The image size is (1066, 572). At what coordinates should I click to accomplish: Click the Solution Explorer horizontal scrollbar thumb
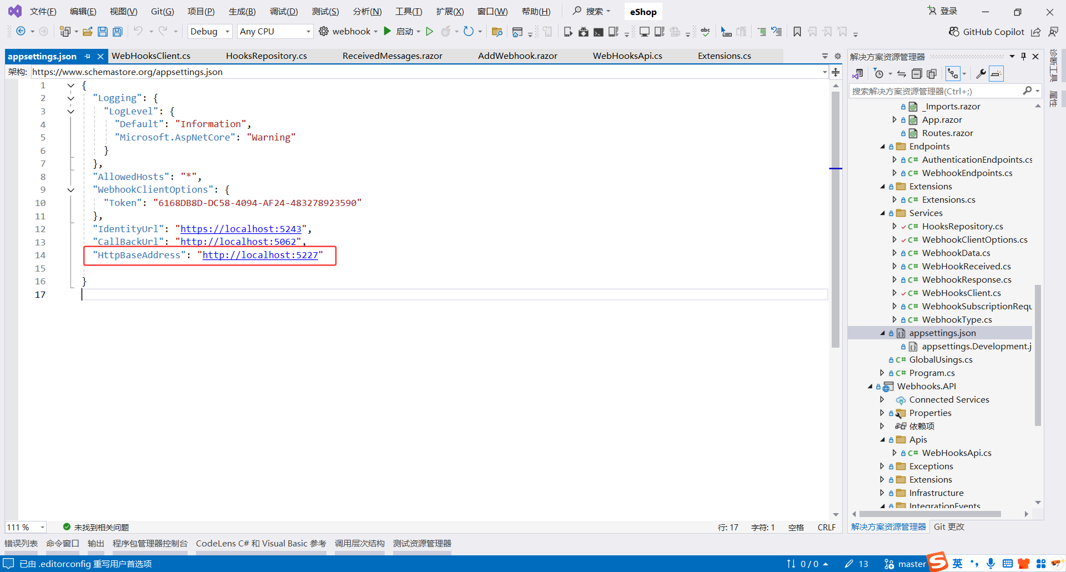(931, 514)
